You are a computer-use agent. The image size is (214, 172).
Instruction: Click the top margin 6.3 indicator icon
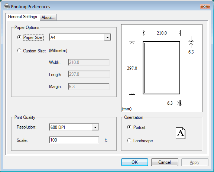(191, 42)
